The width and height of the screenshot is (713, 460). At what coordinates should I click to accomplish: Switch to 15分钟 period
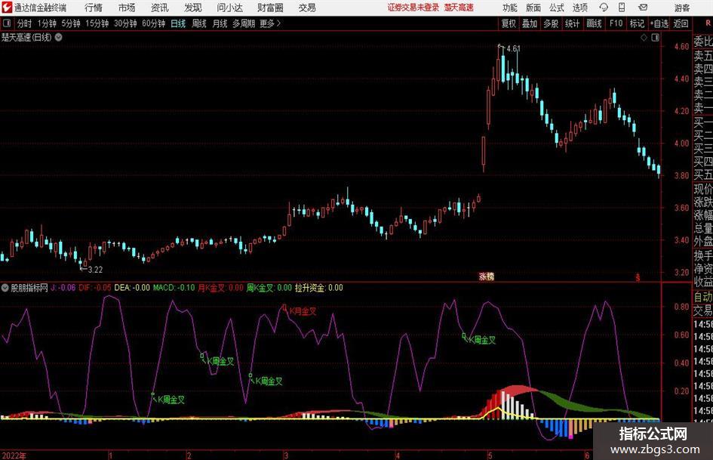pyautogui.click(x=97, y=23)
